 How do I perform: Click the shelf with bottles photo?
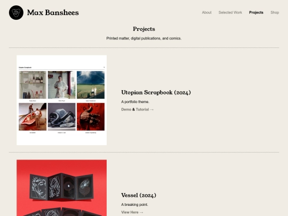point(33,85)
